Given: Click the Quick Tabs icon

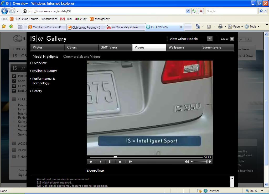Looking at the screenshot, I should (20, 27).
